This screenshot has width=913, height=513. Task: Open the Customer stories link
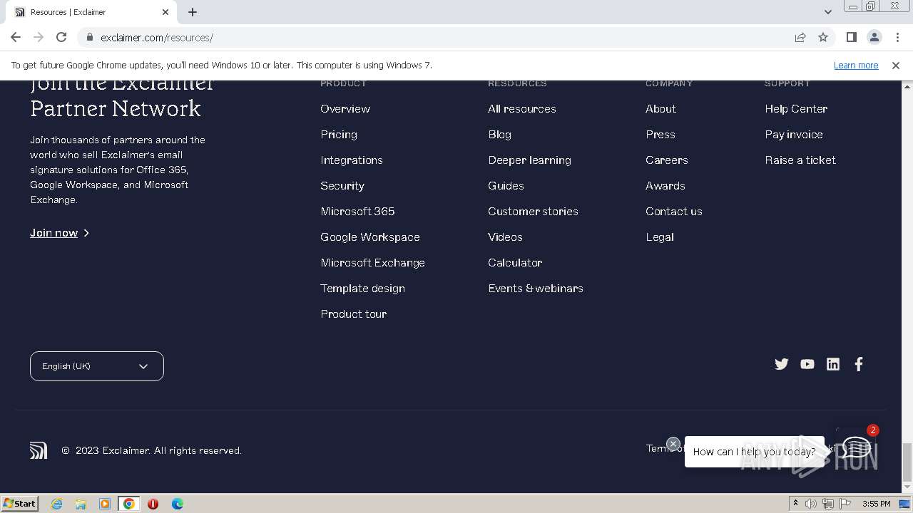coord(534,212)
